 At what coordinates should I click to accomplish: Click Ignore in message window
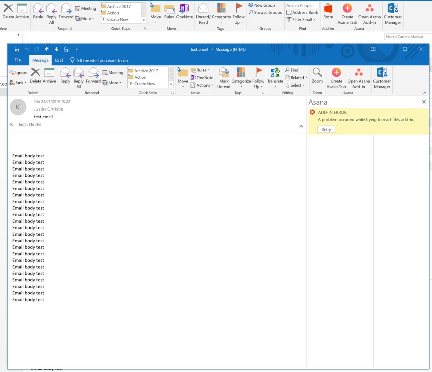pyautogui.click(x=19, y=73)
